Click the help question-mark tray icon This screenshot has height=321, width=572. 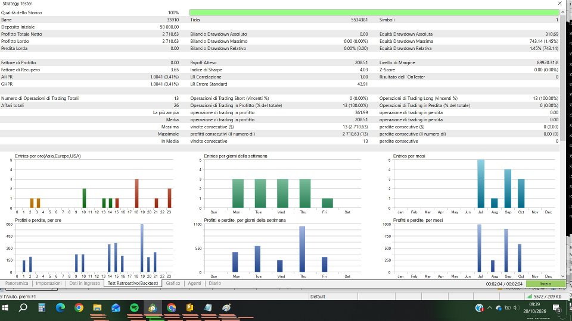[x=479, y=308]
